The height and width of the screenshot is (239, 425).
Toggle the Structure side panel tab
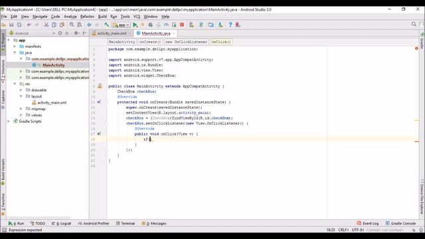point(3,71)
